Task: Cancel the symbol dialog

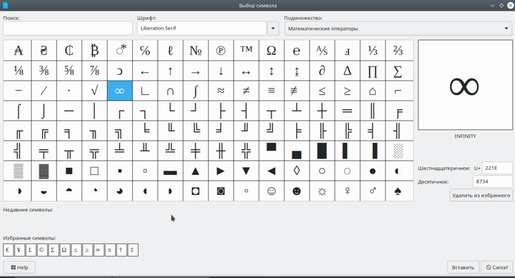Action: [497, 268]
